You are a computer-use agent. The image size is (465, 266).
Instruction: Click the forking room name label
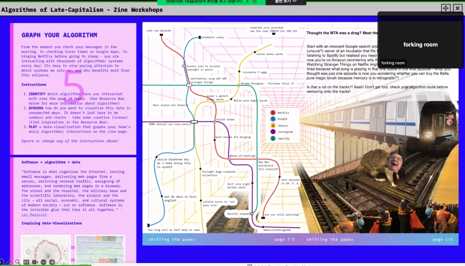(392, 63)
